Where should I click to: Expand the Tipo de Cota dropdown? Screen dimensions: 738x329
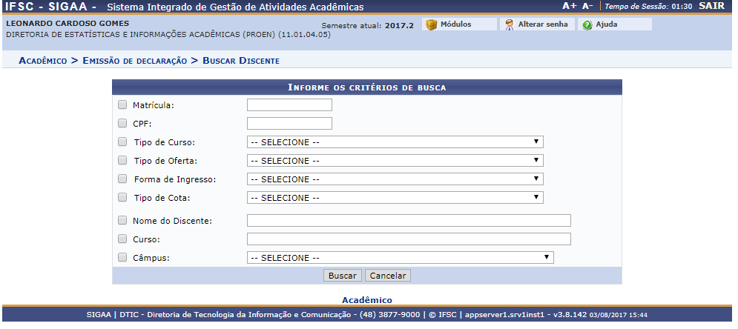tap(395, 198)
